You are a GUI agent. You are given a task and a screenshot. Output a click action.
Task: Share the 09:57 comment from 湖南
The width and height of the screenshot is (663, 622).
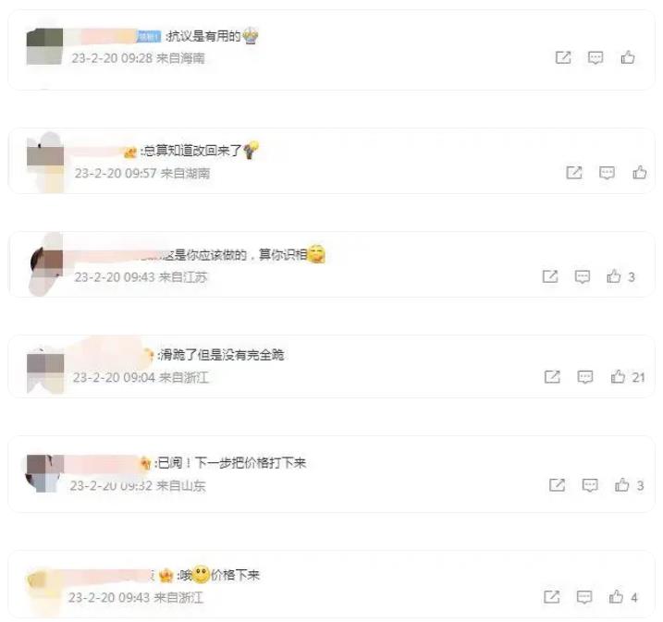click(x=574, y=173)
